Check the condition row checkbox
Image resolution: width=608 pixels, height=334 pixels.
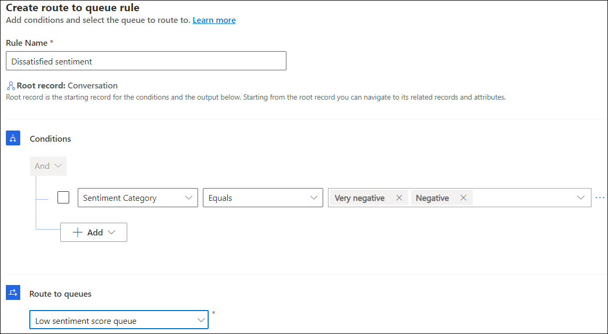(63, 197)
